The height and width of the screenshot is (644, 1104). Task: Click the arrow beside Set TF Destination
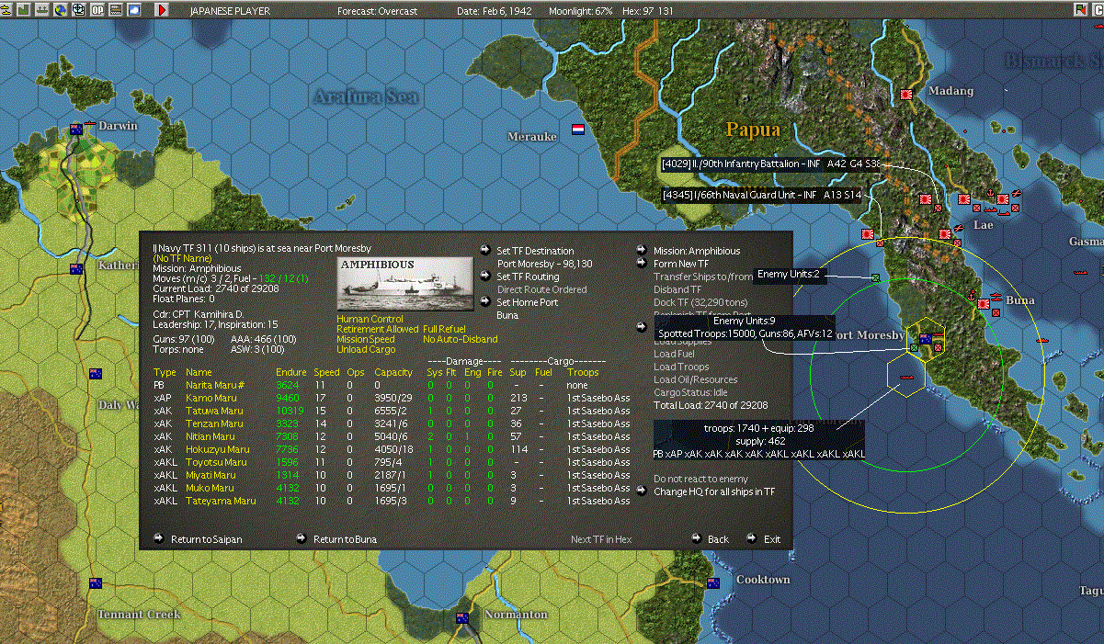pyautogui.click(x=485, y=251)
